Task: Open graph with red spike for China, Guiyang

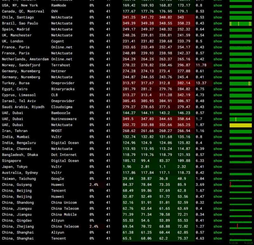Action: pos(240,185)
